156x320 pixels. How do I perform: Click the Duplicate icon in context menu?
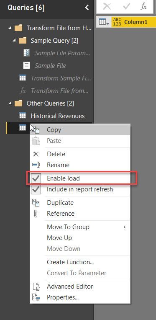pyautogui.click(x=36, y=203)
